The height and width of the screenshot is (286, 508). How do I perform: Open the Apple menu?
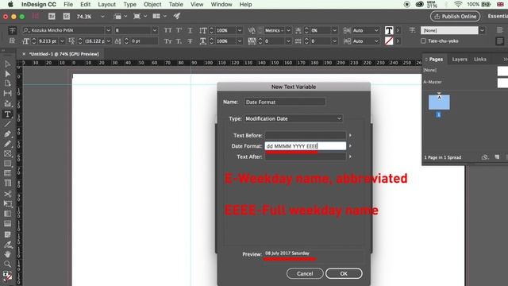[10, 5]
